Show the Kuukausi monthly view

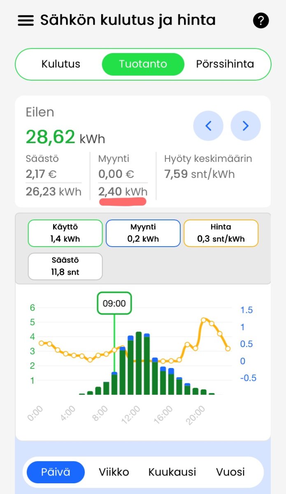click(172, 472)
